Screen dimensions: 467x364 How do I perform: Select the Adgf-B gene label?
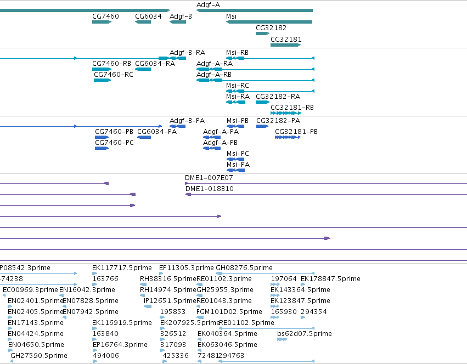(x=181, y=16)
